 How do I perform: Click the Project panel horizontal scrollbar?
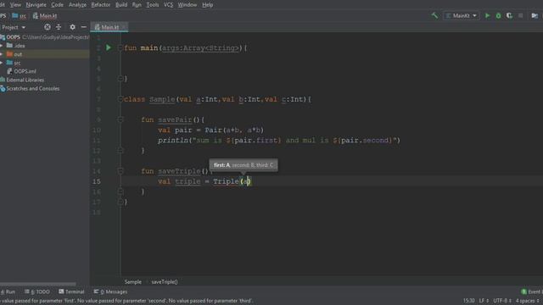click(38, 285)
